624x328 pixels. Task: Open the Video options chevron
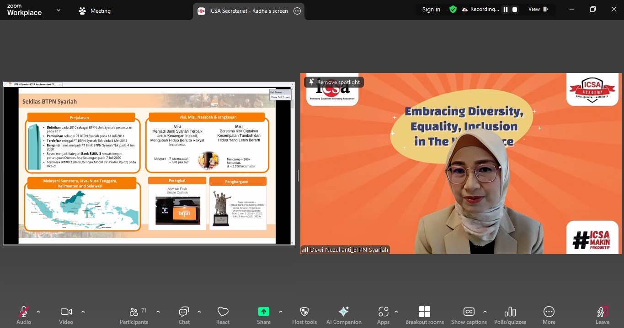tap(83, 312)
